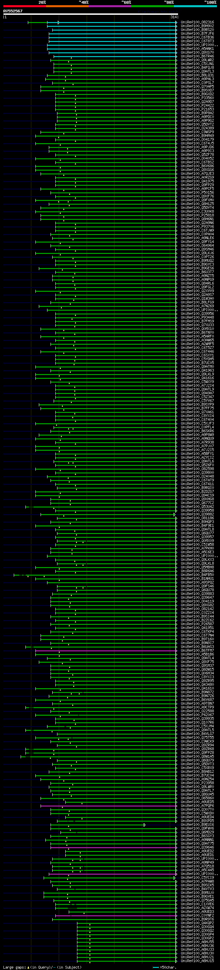Select label UniRef100_O24389

197,128
